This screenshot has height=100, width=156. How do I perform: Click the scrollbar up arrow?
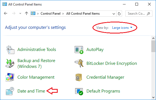click(153, 38)
